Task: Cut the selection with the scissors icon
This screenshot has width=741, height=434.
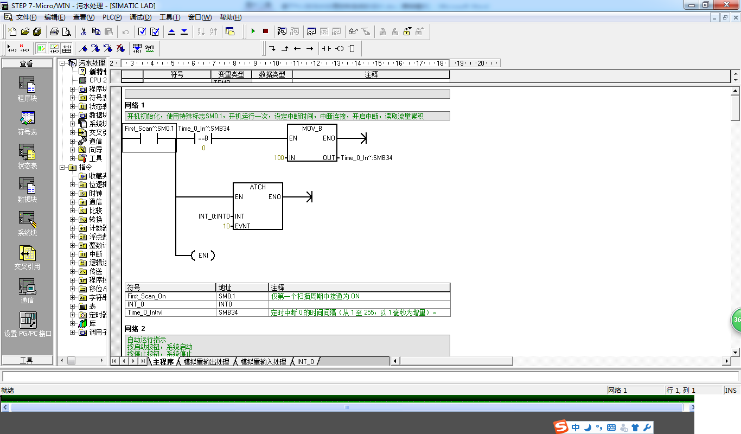Action: (84, 31)
